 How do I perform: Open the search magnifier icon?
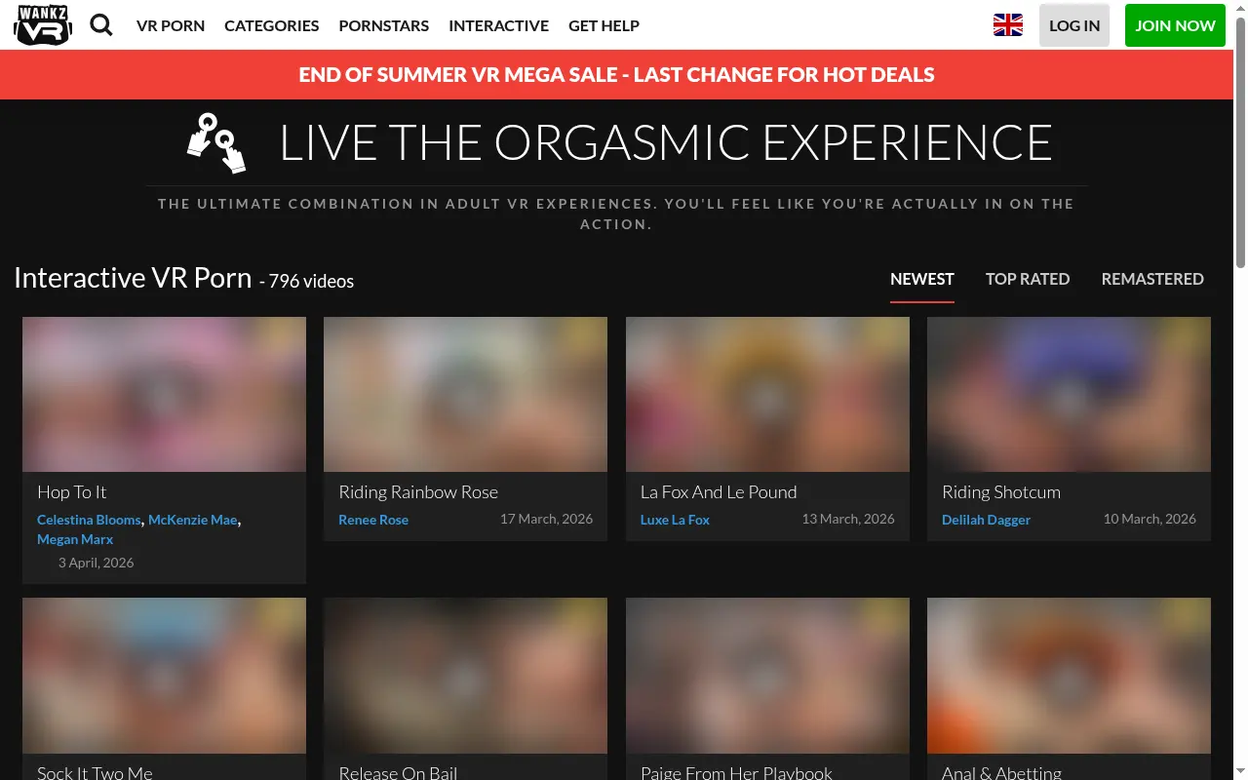101,25
